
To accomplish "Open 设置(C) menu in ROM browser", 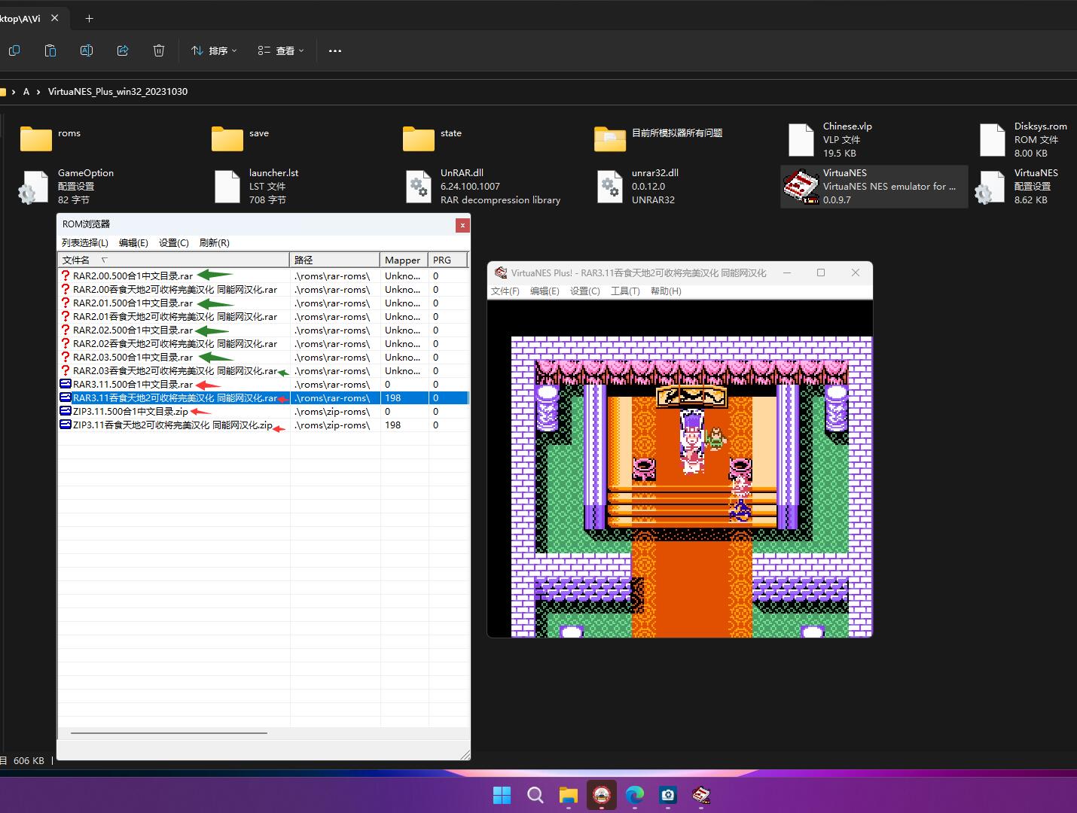I will pyautogui.click(x=174, y=242).
